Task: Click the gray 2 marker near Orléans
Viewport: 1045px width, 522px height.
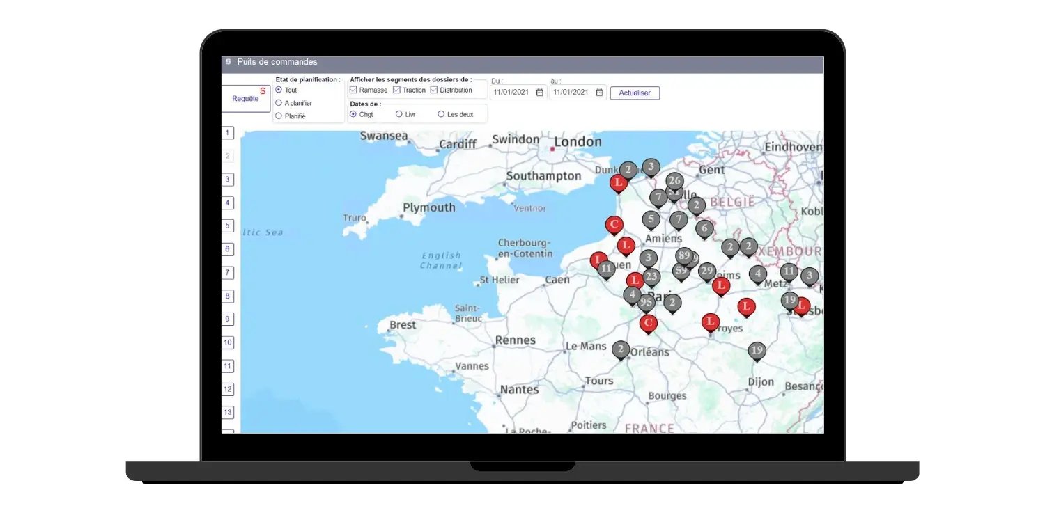Action: 621,349
